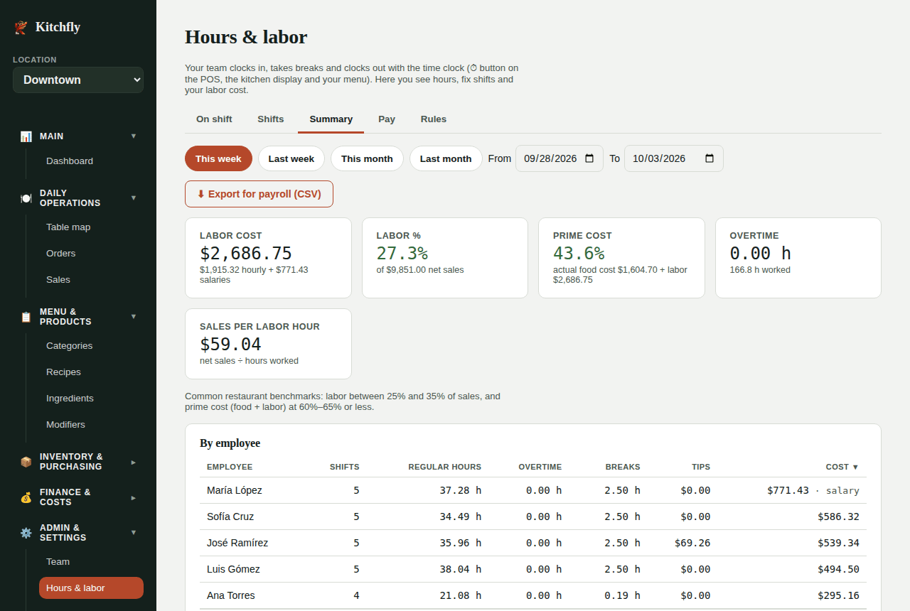This screenshot has width=910, height=611.
Task: Click Export for payroll (CSV) button
Action: coord(259,194)
